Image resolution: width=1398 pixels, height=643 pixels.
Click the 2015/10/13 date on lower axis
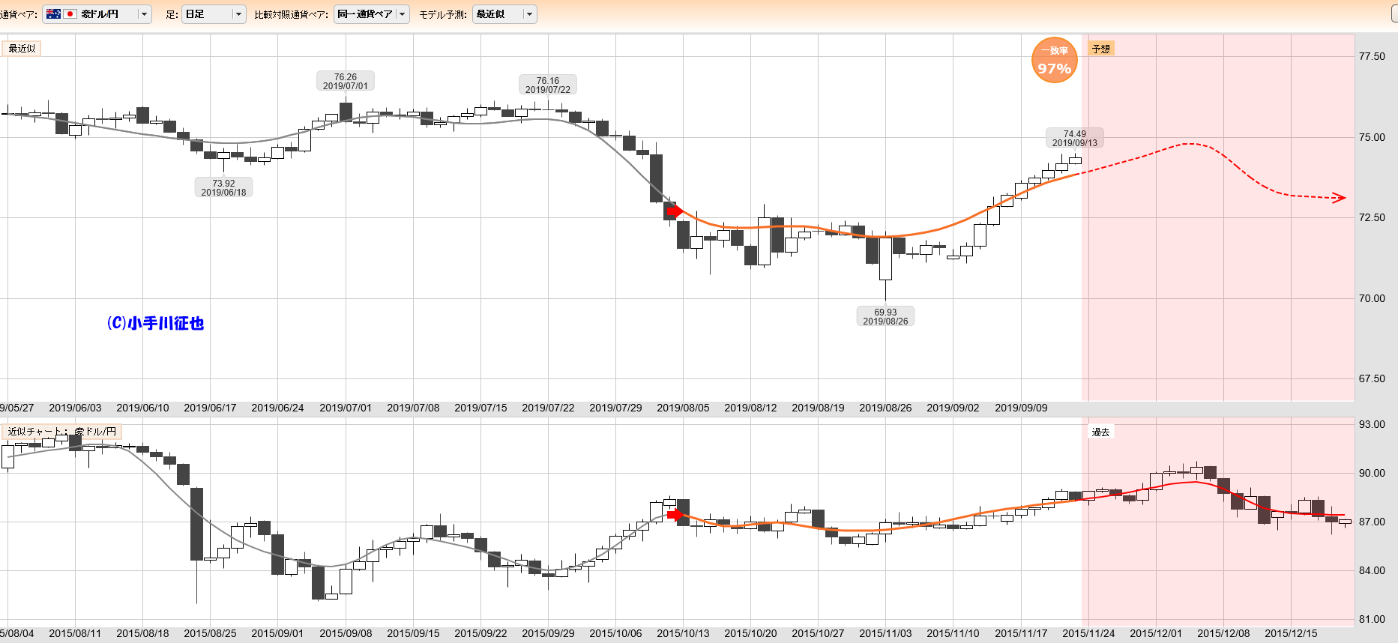[683, 633]
